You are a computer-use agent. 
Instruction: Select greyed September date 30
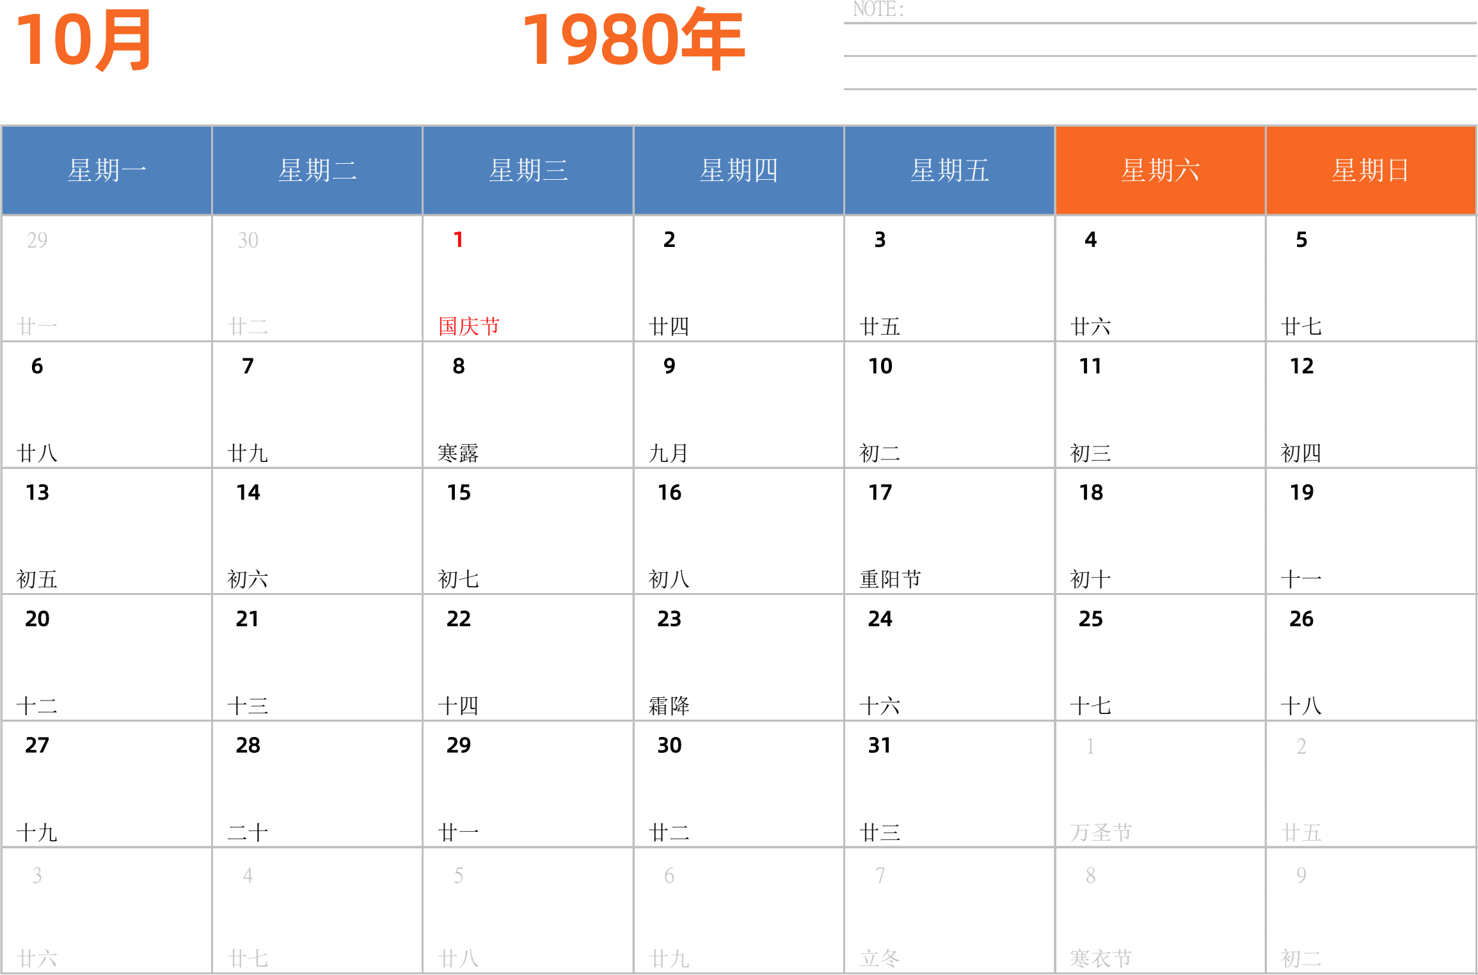(x=248, y=240)
